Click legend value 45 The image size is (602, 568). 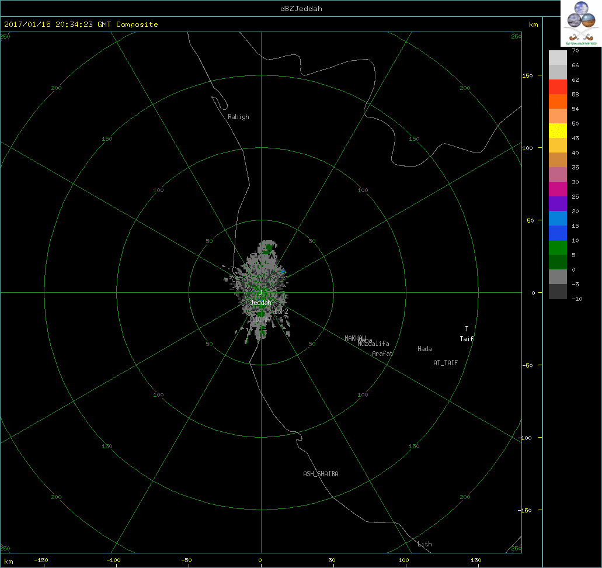pyautogui.click(x=575, y=138)
